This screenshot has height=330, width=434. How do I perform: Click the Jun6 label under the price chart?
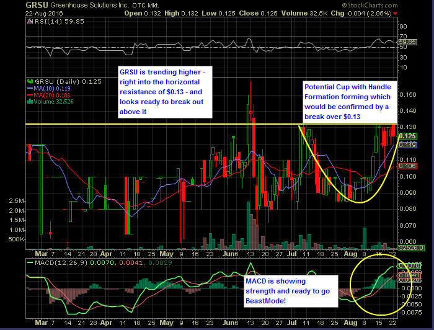pyautogui.click(x=231, y=254)
